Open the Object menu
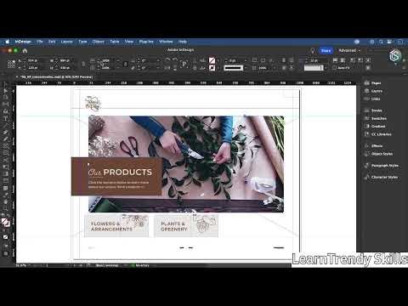Image resolution: width=408 pixels, height=306 pixels. tap(98, 42)
